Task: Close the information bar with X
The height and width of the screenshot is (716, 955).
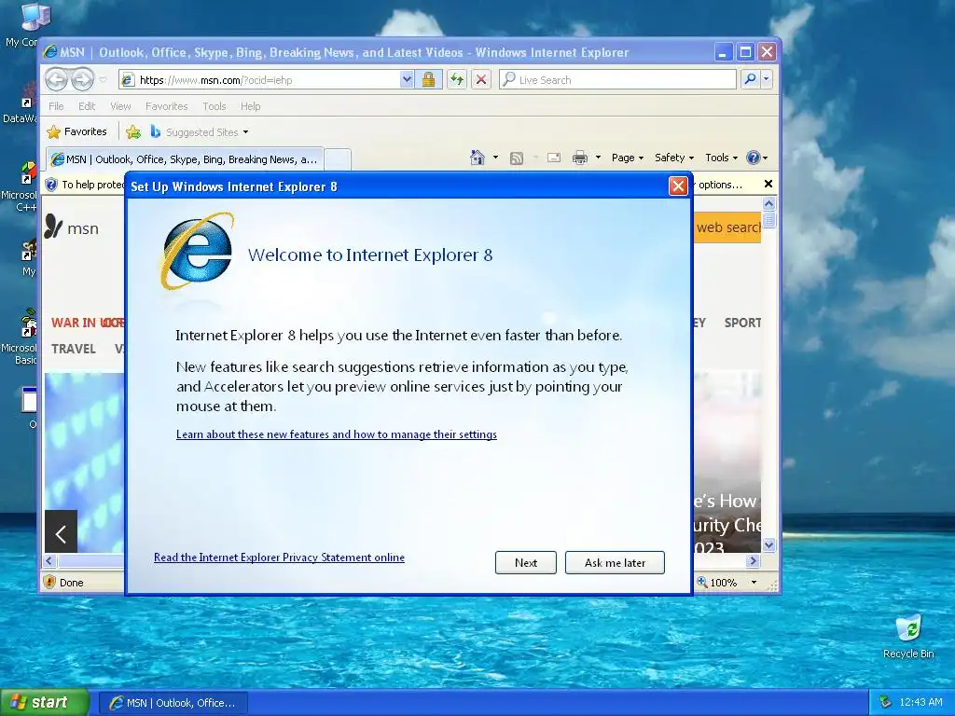Action: [x=768, y=184]
